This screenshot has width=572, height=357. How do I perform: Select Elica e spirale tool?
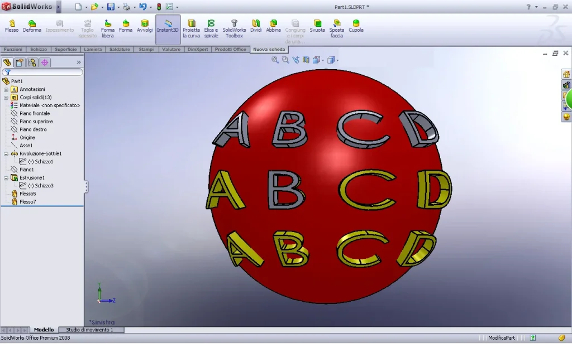(x=211, y=29)
